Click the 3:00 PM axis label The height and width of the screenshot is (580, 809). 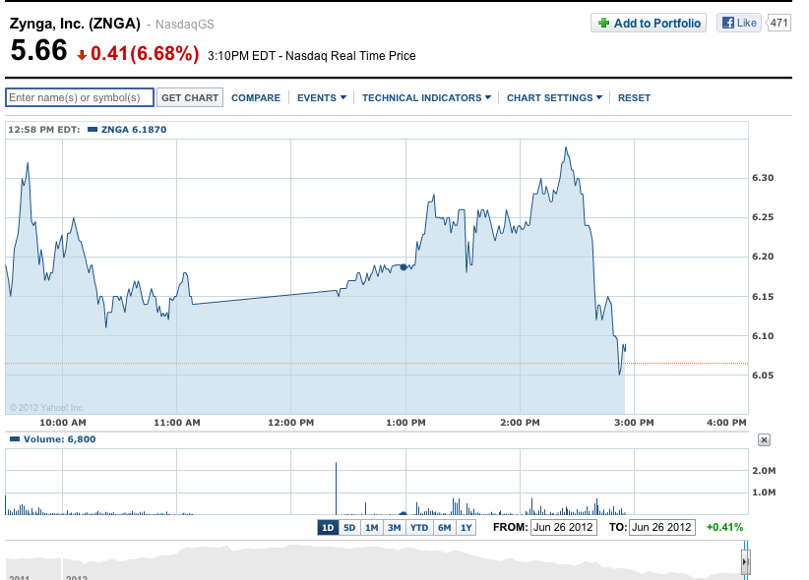[634, 423]
